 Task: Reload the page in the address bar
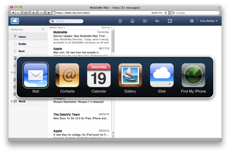pyautogui.click(x=166, y=13)
